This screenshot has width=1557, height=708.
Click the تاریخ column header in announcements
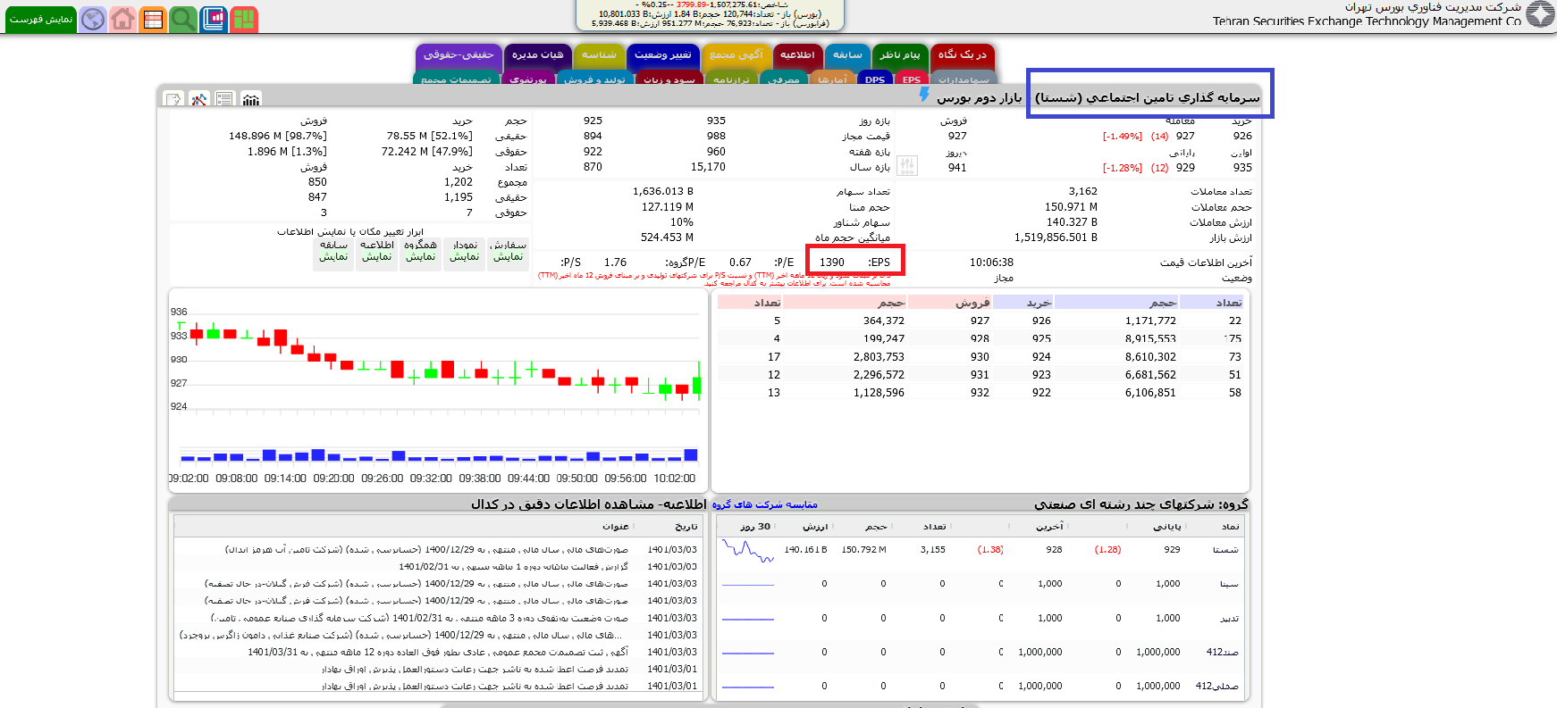[x=686, y=527]
